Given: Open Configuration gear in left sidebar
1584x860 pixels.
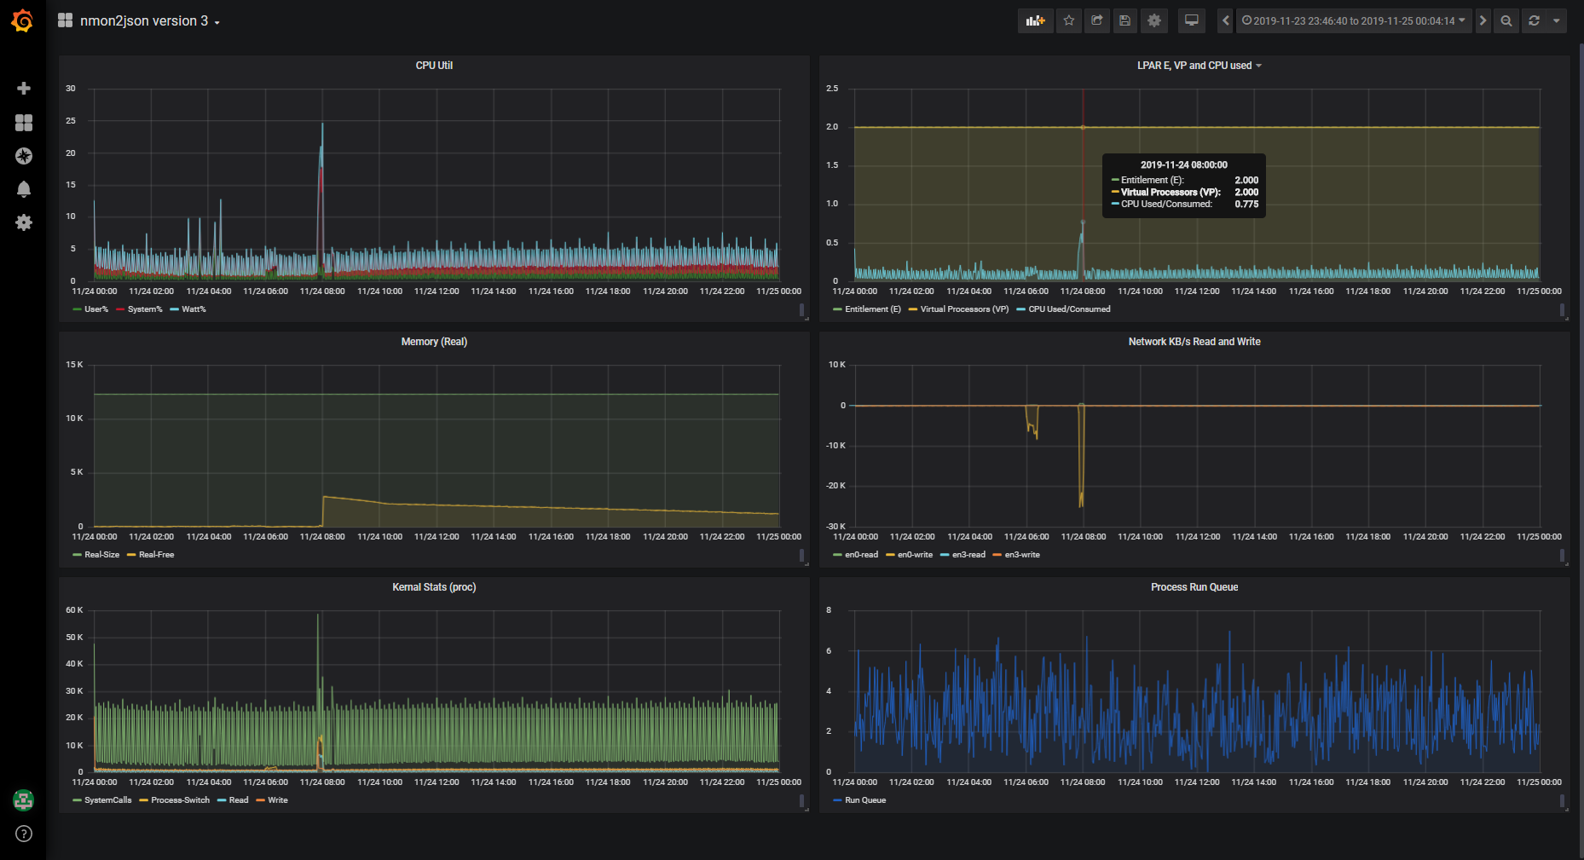Looking at the screenshot, I should click(x=24, y=222).
